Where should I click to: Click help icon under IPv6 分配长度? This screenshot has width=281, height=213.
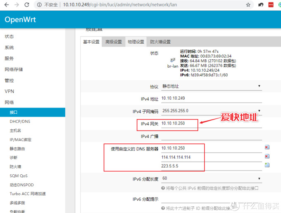(163, 188)
